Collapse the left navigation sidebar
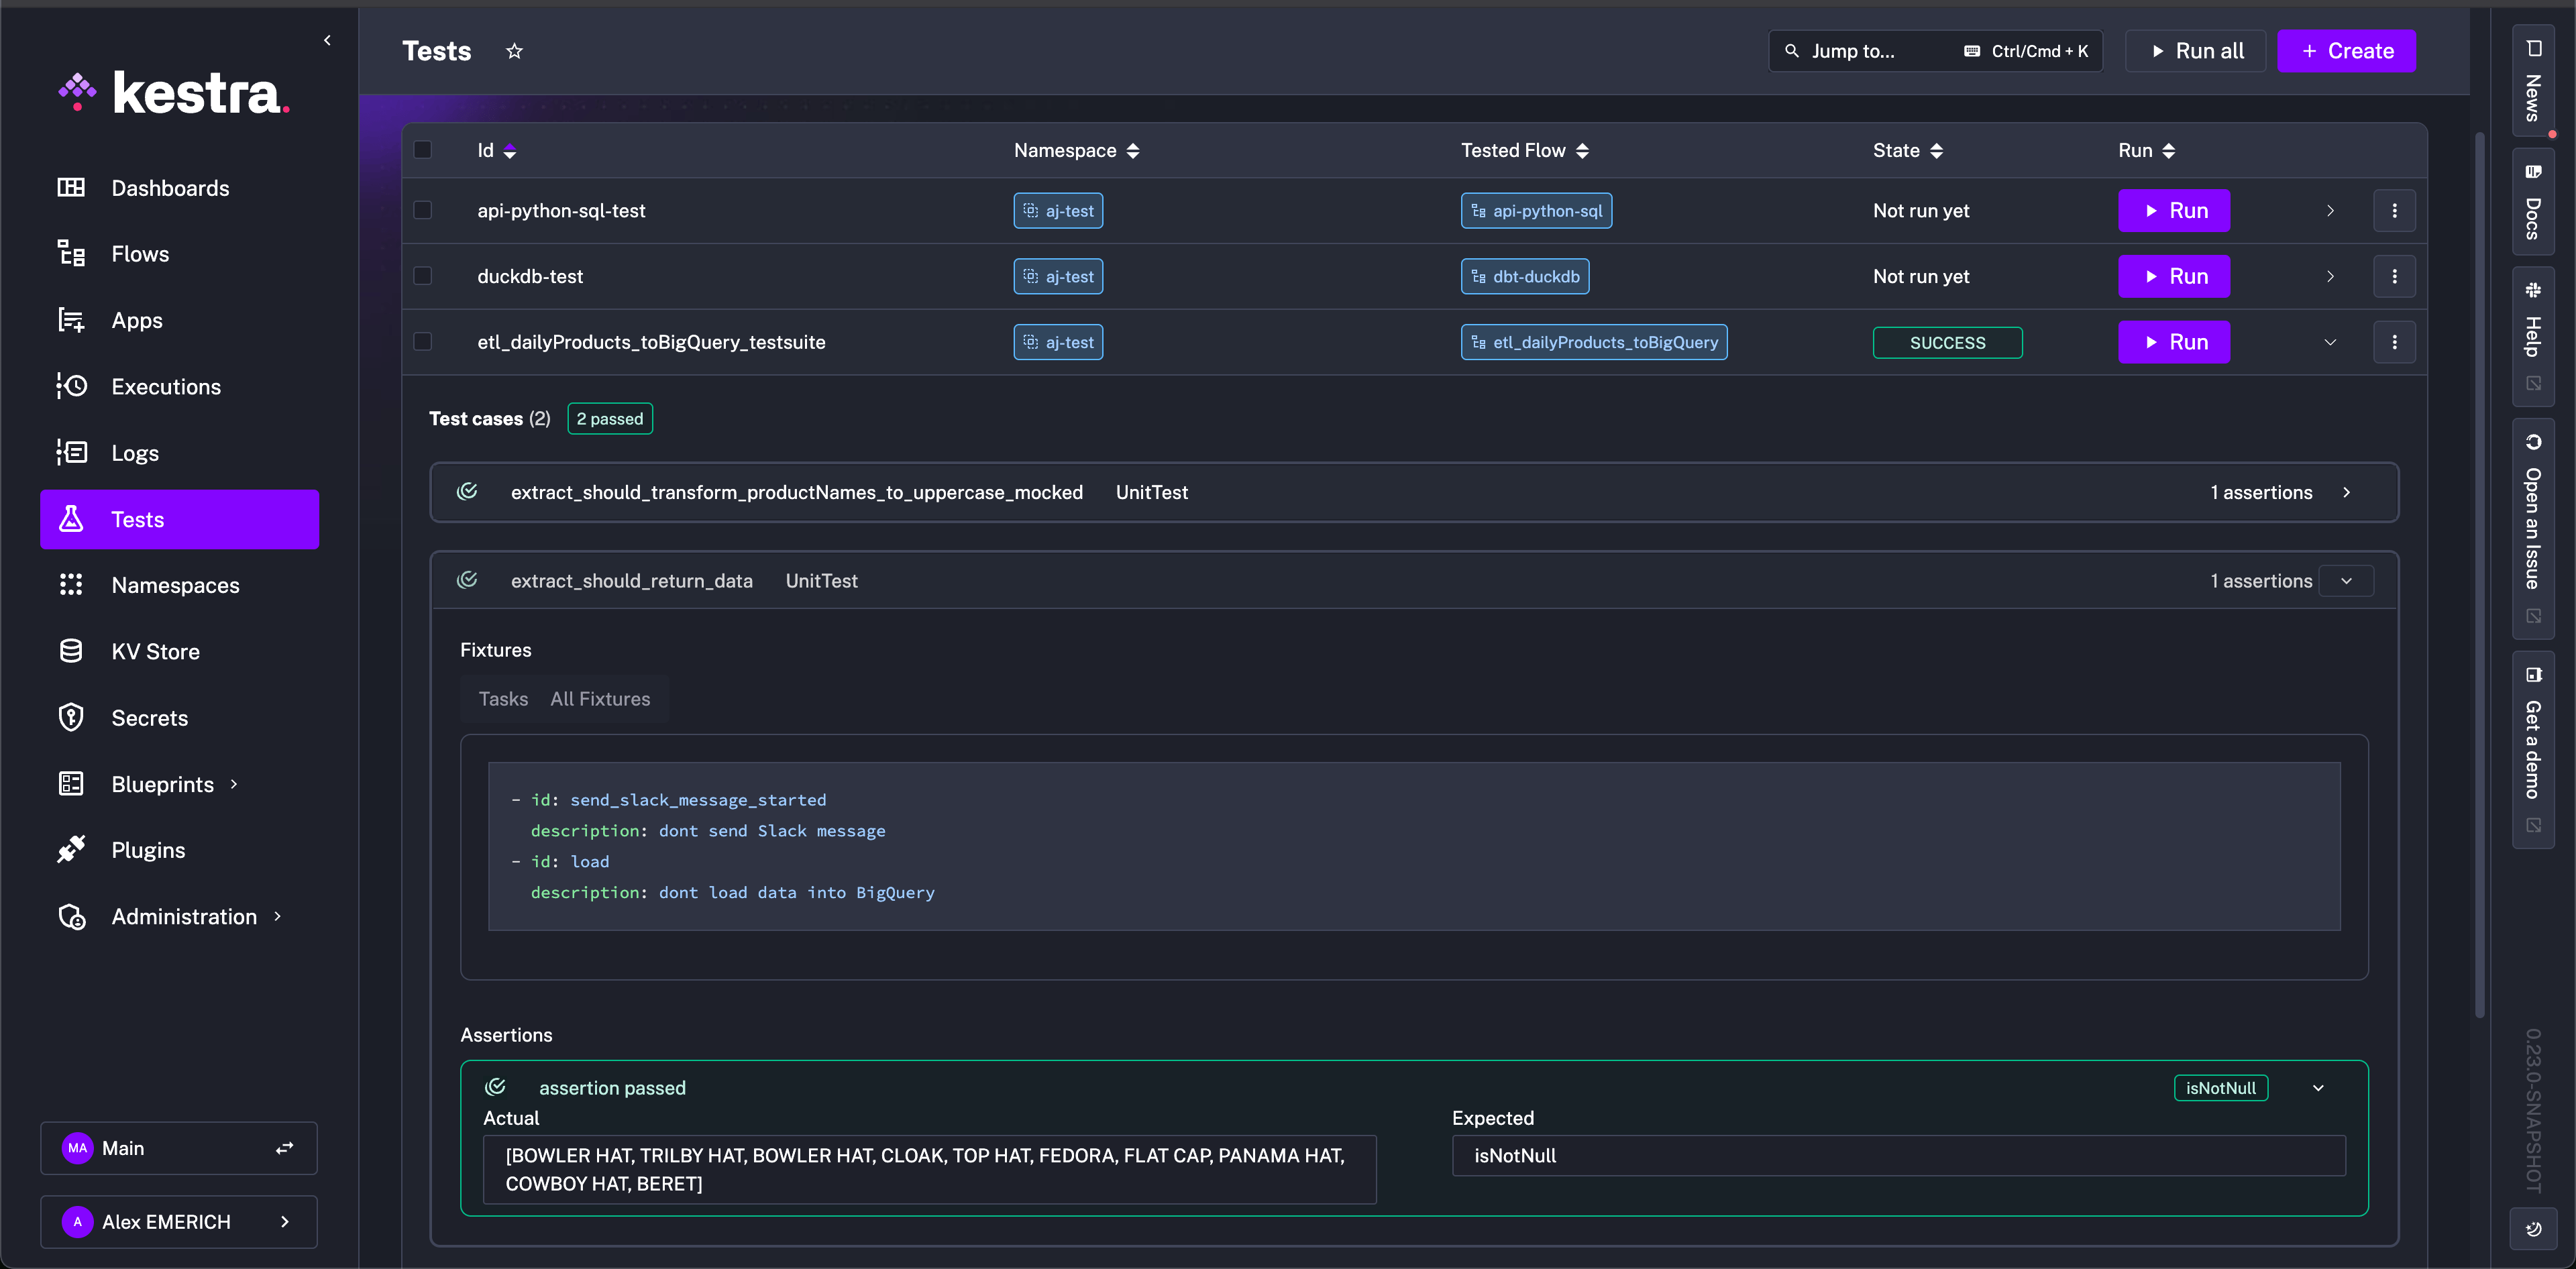The height and width of the screenshot is (1269, 2576). point(327,40)
